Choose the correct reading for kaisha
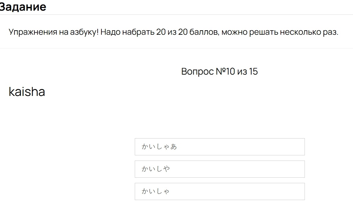Screen dimensions: 353x220 (x=220, y=191)
